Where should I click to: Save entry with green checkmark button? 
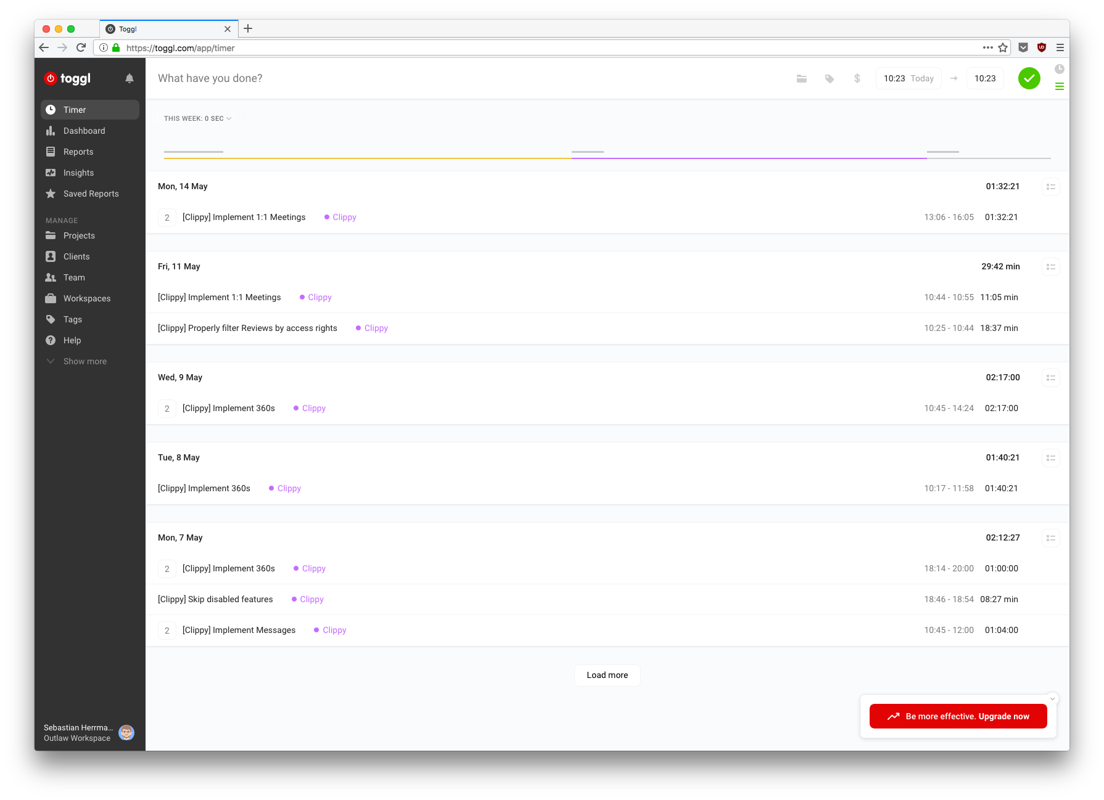[x=1029, y=78]
